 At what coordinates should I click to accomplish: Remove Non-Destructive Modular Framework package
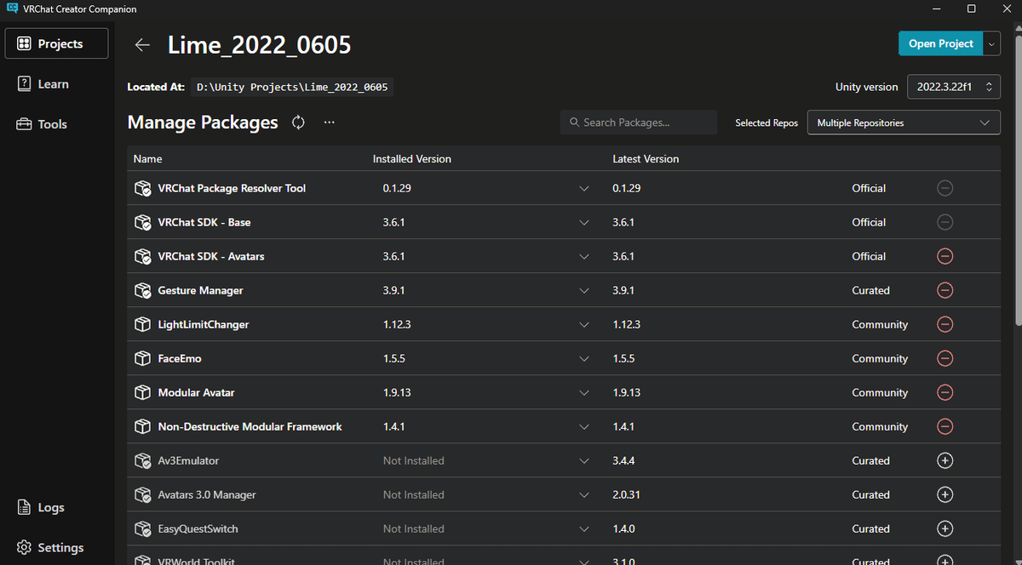coord(944,426)
